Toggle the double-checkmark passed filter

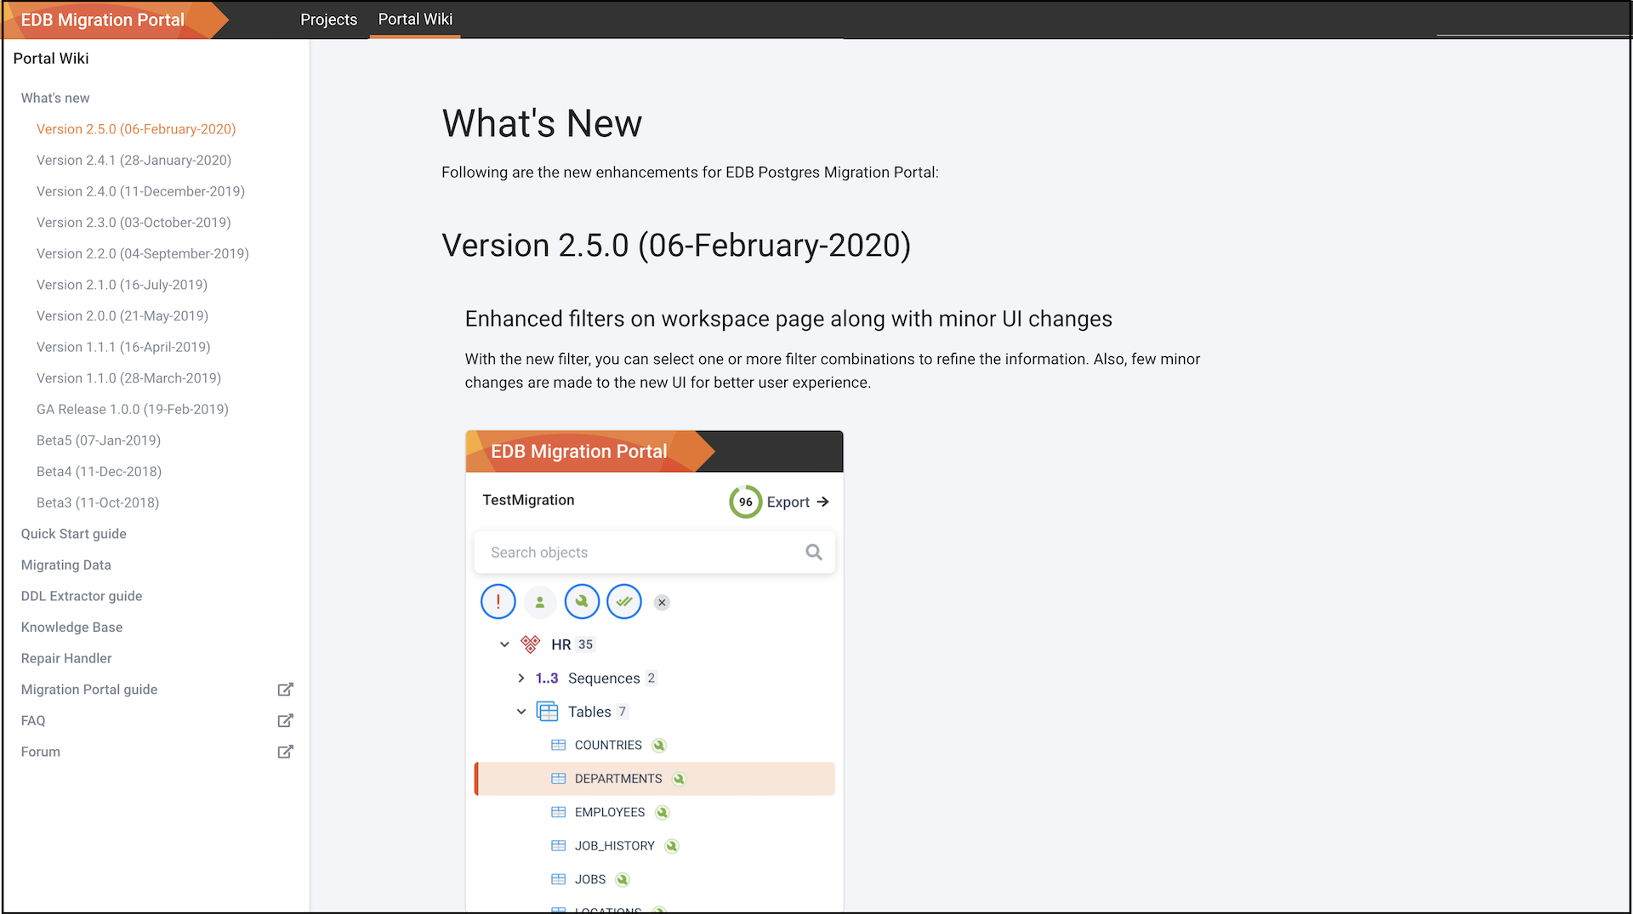(624, 602)
